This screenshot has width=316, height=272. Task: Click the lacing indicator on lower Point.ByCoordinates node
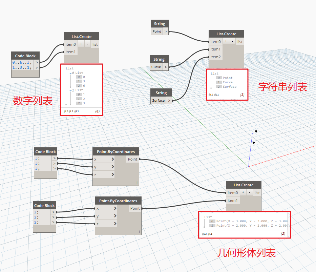pyautogui.click(x=139, y=232)
